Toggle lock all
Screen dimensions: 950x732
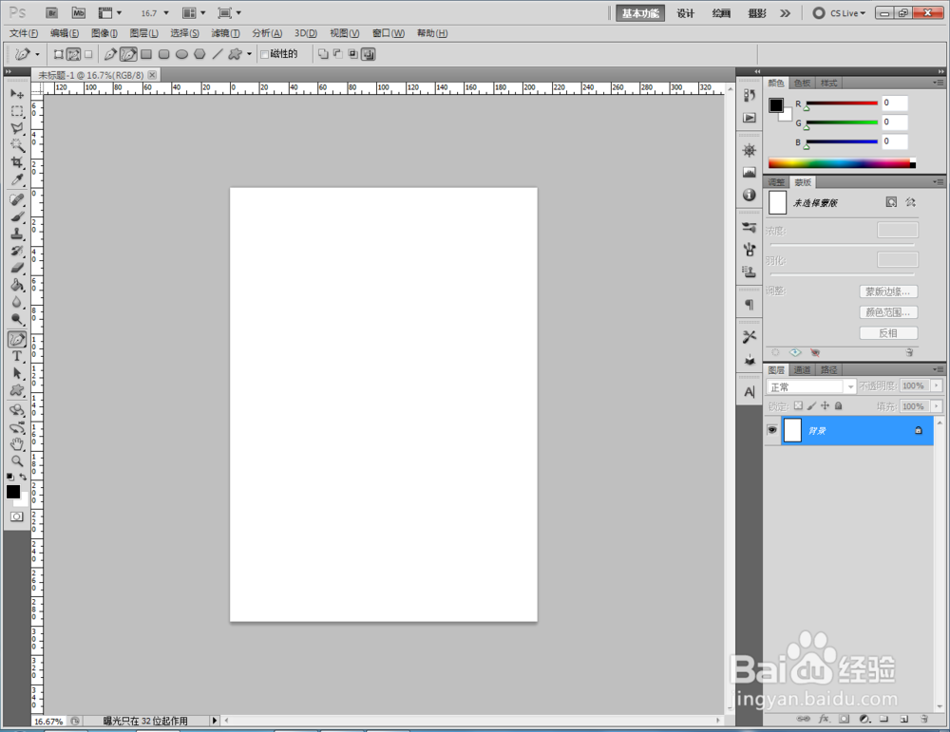pyautogui.click(x=839, y=405)
